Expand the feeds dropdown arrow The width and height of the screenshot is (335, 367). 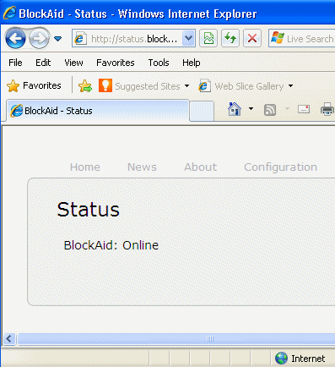tap(287, 109)
